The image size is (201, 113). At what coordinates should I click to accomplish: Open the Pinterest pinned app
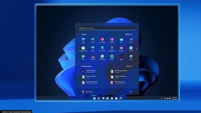pyautogui.click(x=121, y=49)
